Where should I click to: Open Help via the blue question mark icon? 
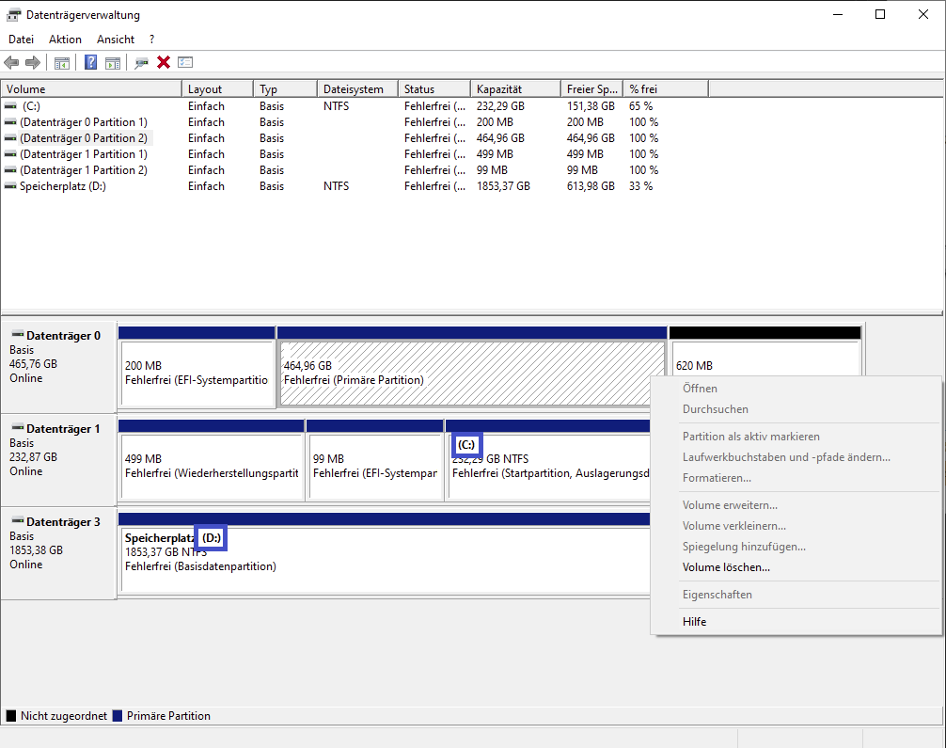[x=90, y=62]
